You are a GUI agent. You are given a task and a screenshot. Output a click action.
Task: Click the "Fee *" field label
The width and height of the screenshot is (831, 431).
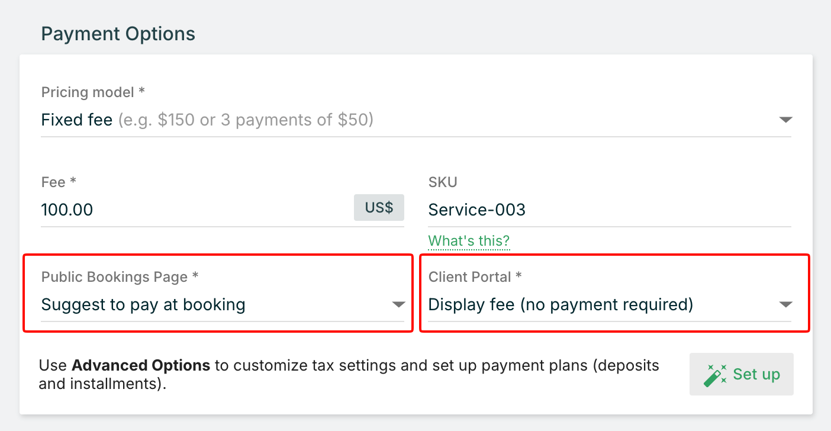click(59, 182)
